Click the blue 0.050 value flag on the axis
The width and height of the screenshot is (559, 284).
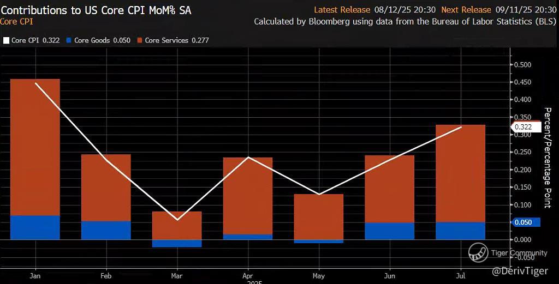tap(526, 222)
